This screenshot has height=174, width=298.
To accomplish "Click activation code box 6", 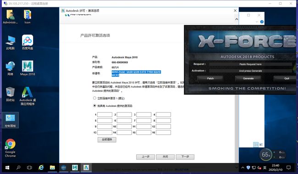I will coord(124,121).
